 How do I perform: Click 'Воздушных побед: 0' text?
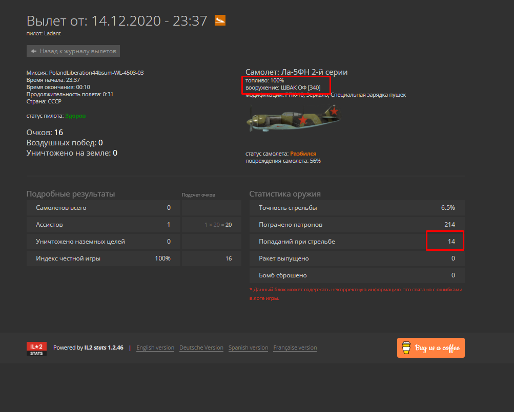(65, 143)
